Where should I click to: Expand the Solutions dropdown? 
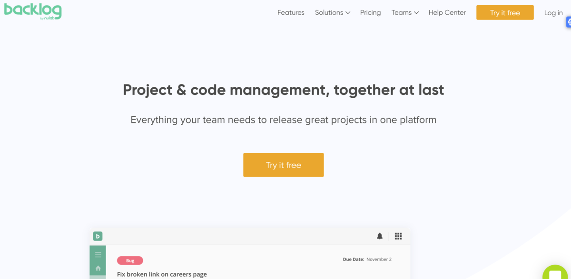(x=332, y=13)
